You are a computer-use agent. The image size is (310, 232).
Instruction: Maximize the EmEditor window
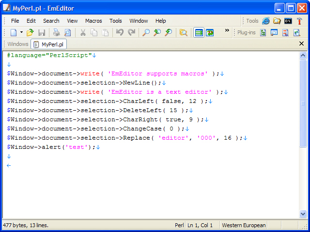pos(291,8)
